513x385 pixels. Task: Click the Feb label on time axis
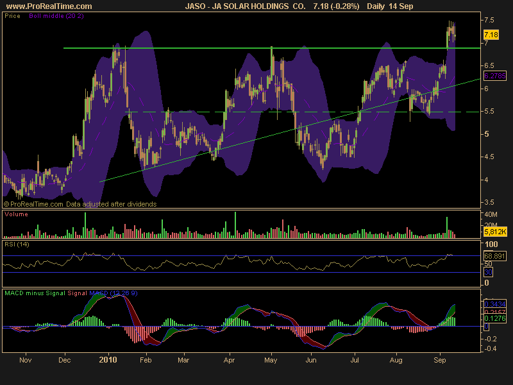pyautogui.click(x=146, y=360)
